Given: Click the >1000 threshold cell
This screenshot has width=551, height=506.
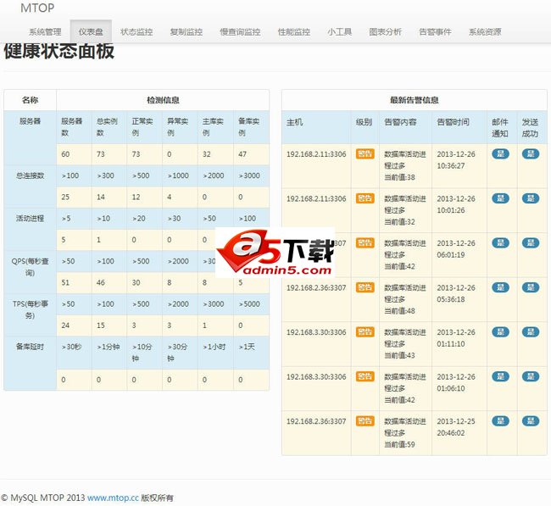Looking at the screenshot, I should pyautogui.click(x=178, y=175).
